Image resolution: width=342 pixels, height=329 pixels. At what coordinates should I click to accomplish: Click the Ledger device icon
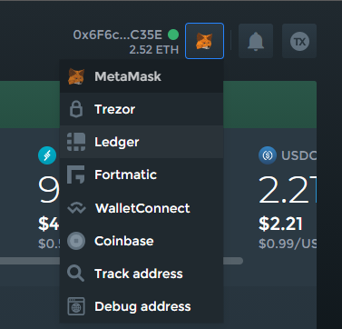pyautogui.click(x=76, y=142)
